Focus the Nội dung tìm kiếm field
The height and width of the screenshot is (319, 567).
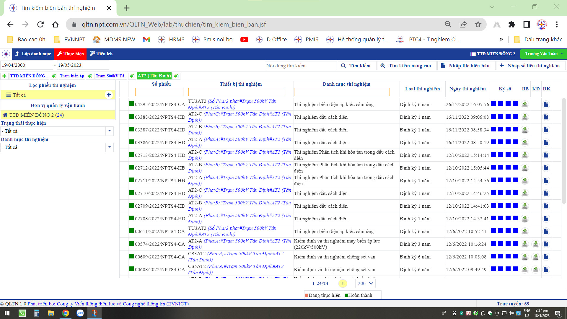tap(300, 66)
